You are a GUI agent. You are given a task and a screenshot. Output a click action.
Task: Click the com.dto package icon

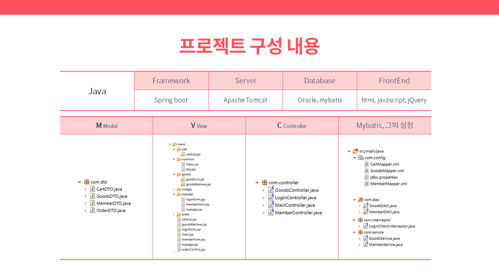(x=87, y=182)
